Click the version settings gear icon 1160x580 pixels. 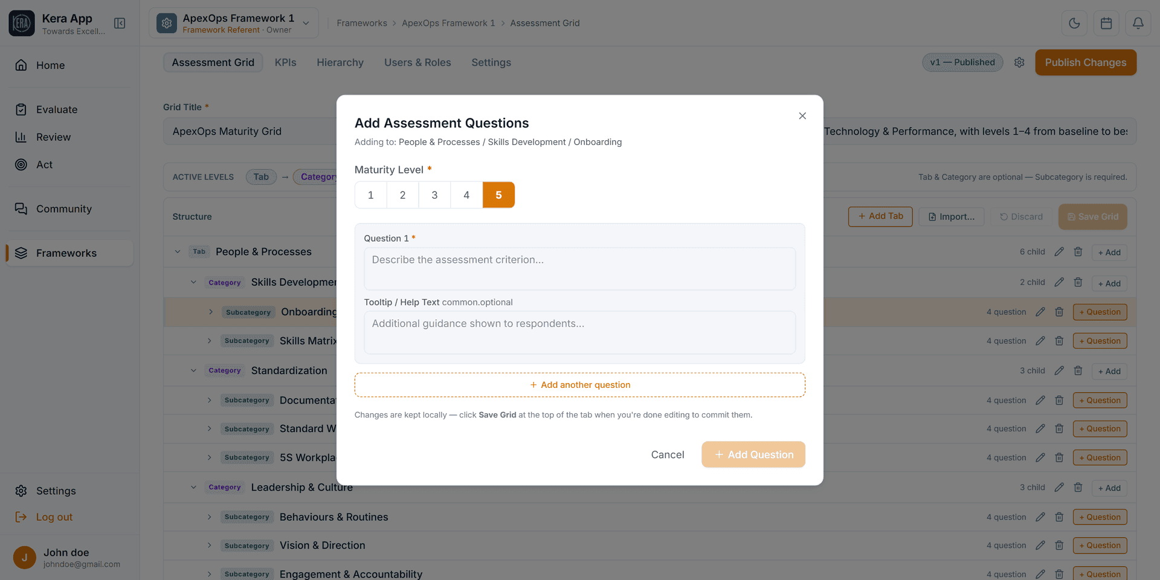(1019, 62)
